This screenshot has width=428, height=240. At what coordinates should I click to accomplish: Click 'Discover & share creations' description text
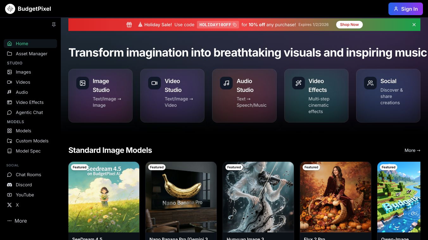click(x=392, y=96)
